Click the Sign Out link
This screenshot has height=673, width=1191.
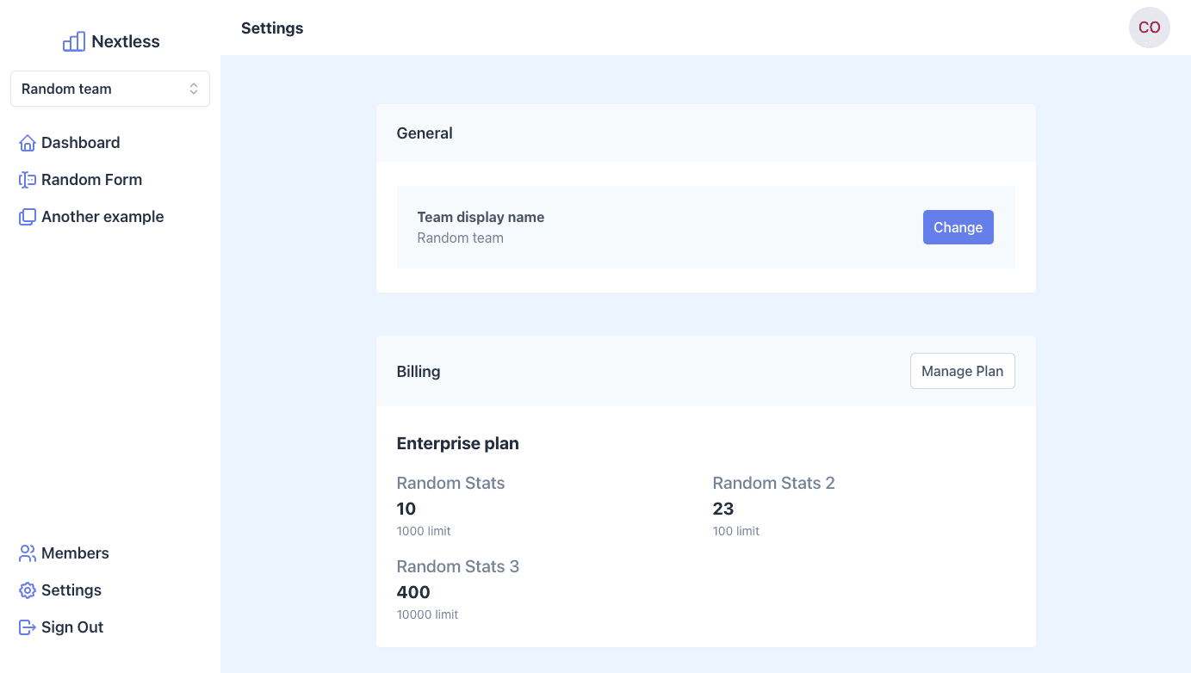(x=72, y=627)
